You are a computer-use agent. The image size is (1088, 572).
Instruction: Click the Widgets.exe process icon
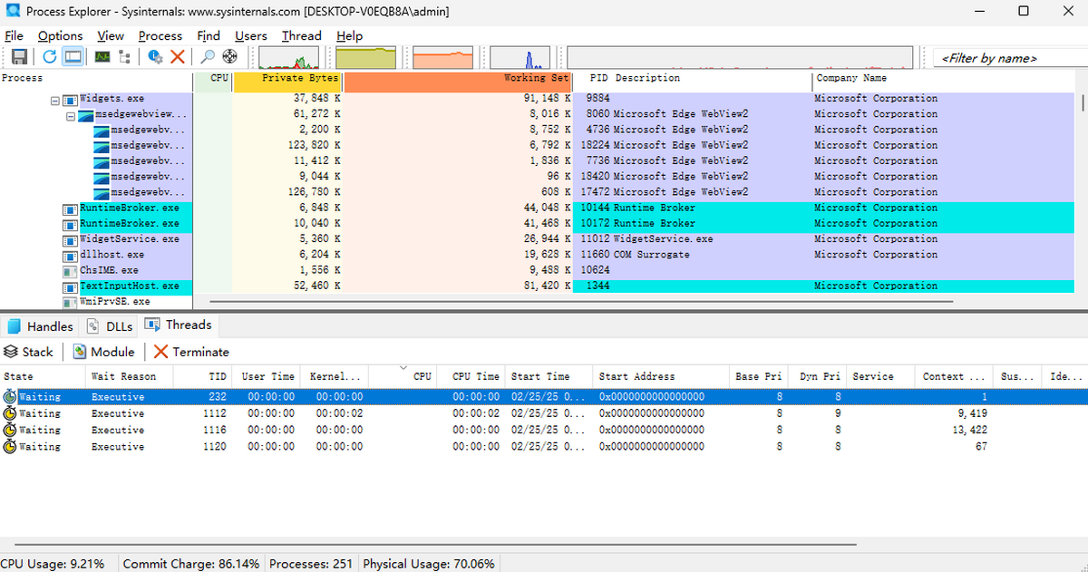coord(70,99)
